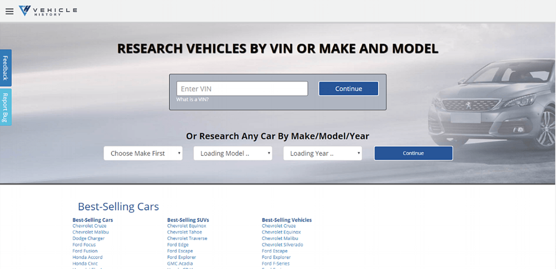Open Ford Escape under Best-Selling Vehicles column
The height and width of the screenshot is (269, 556).
click(x=275, y=251)
